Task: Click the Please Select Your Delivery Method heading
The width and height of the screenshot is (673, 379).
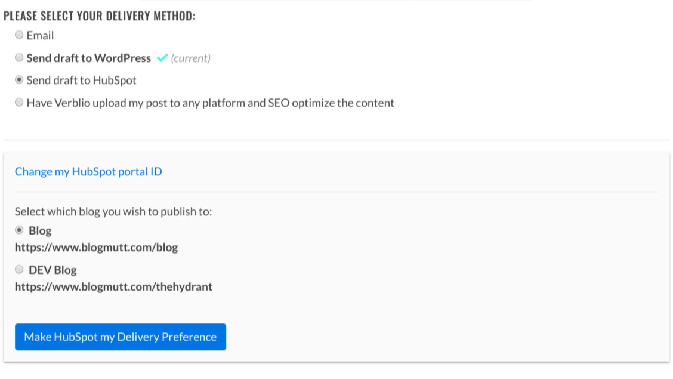Action: point(99,16)
